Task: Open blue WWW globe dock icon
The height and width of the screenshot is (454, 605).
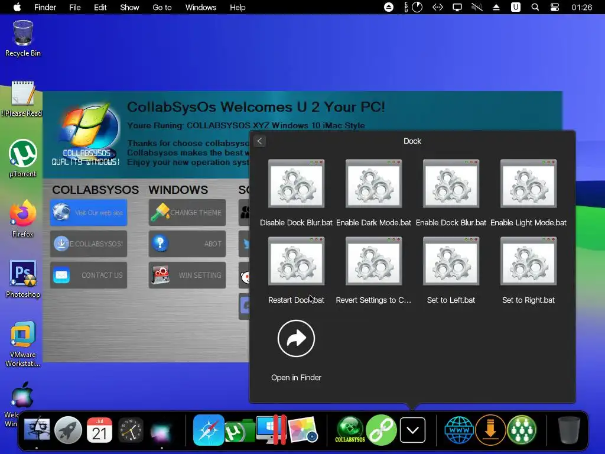Action: (459, 430)
